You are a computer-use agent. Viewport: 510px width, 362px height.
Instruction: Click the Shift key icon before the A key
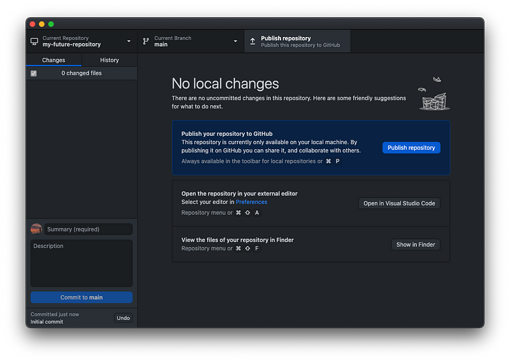[x=247, y=213]
